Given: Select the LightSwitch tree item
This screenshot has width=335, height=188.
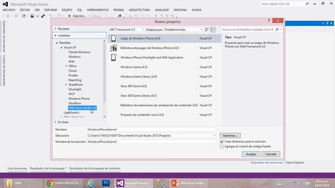Looking at the screenshot, I should pyautogui.click(x=71, y=113).
